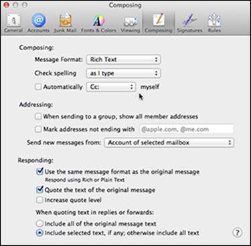Screen dimensions: 251x246
Task: Open the Fonts & Colors preferences icon
Action: (x=98, y=23)
